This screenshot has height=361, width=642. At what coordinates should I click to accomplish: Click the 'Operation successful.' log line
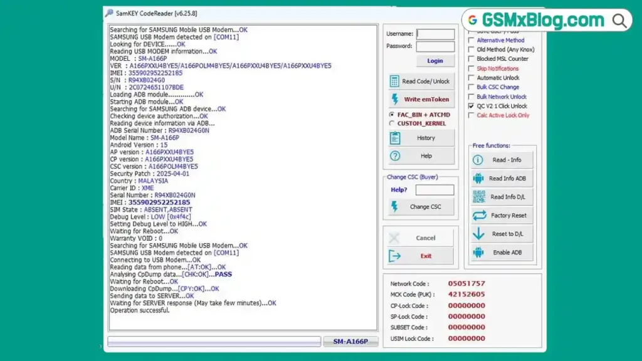(x=140, y=310)
